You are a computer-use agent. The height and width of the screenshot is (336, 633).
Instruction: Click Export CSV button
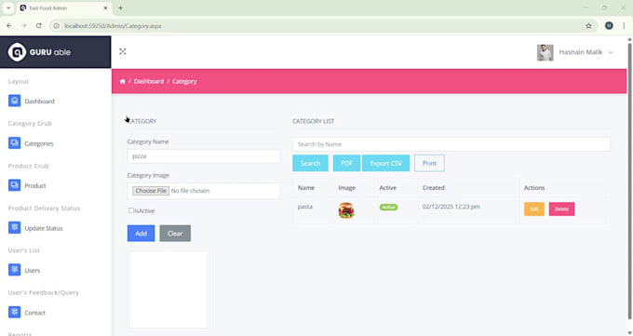tap(386, 163)
